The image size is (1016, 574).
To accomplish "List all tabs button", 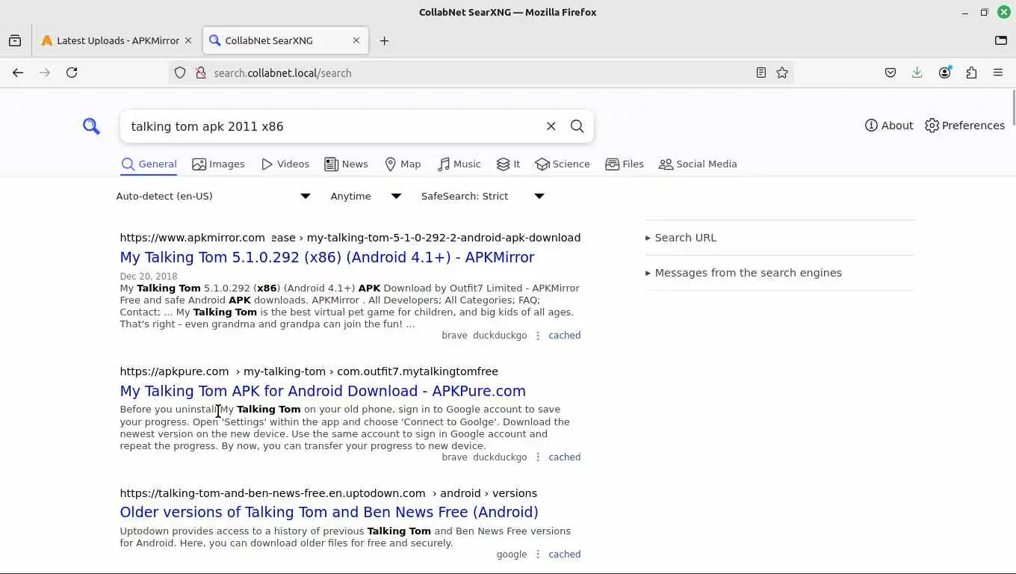I will 1001,40.
